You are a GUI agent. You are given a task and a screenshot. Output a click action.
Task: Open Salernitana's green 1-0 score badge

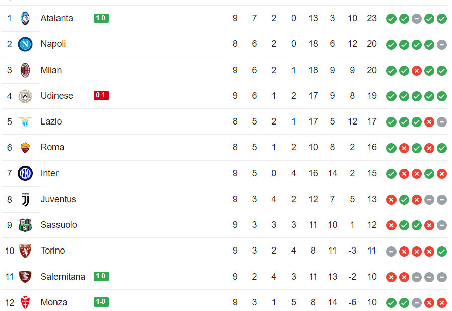(x=101, y=276)
